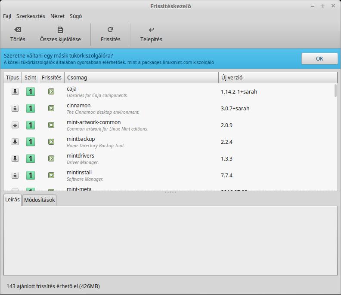
Task: Click the Telepítés install toolbar icon
Action: click(x=151, y=30)
